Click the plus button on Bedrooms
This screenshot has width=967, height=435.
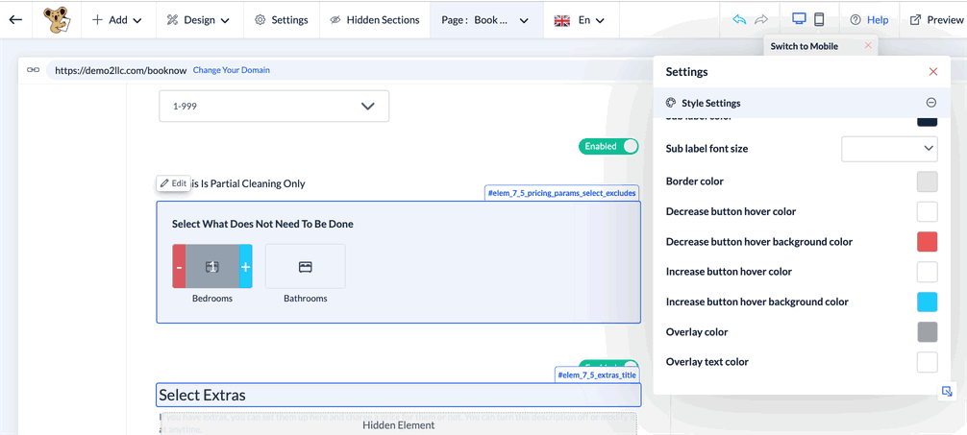pyautogui.click(x=246, y=267)
